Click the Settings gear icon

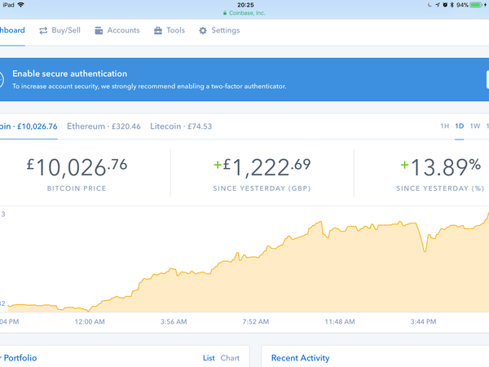coord(203,30)
